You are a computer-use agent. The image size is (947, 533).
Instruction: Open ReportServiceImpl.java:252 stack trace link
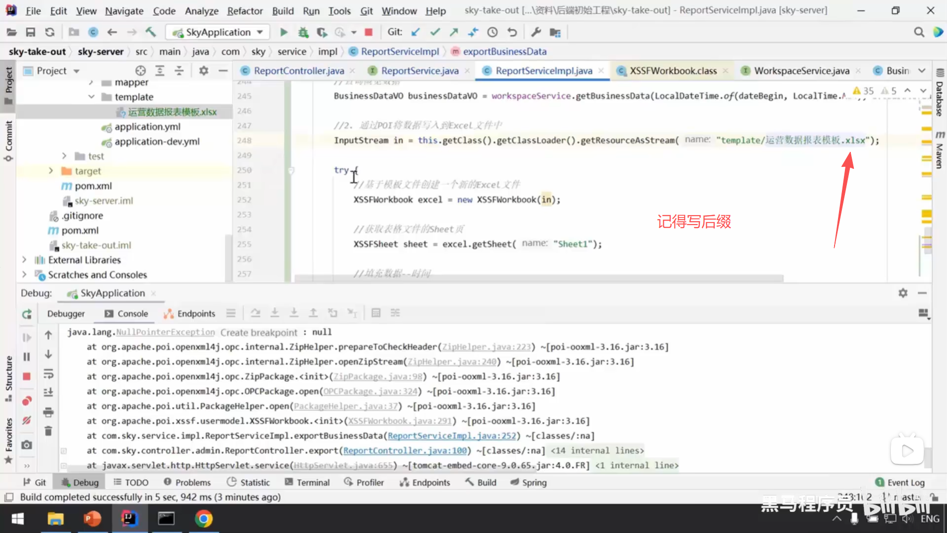click(x=451, y=436)
